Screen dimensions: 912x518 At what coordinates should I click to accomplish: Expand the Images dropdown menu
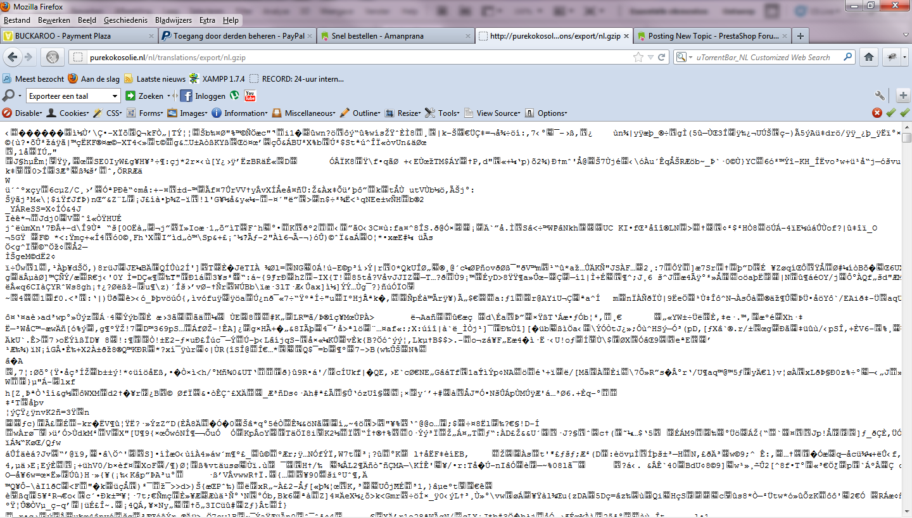click(187, 113)
